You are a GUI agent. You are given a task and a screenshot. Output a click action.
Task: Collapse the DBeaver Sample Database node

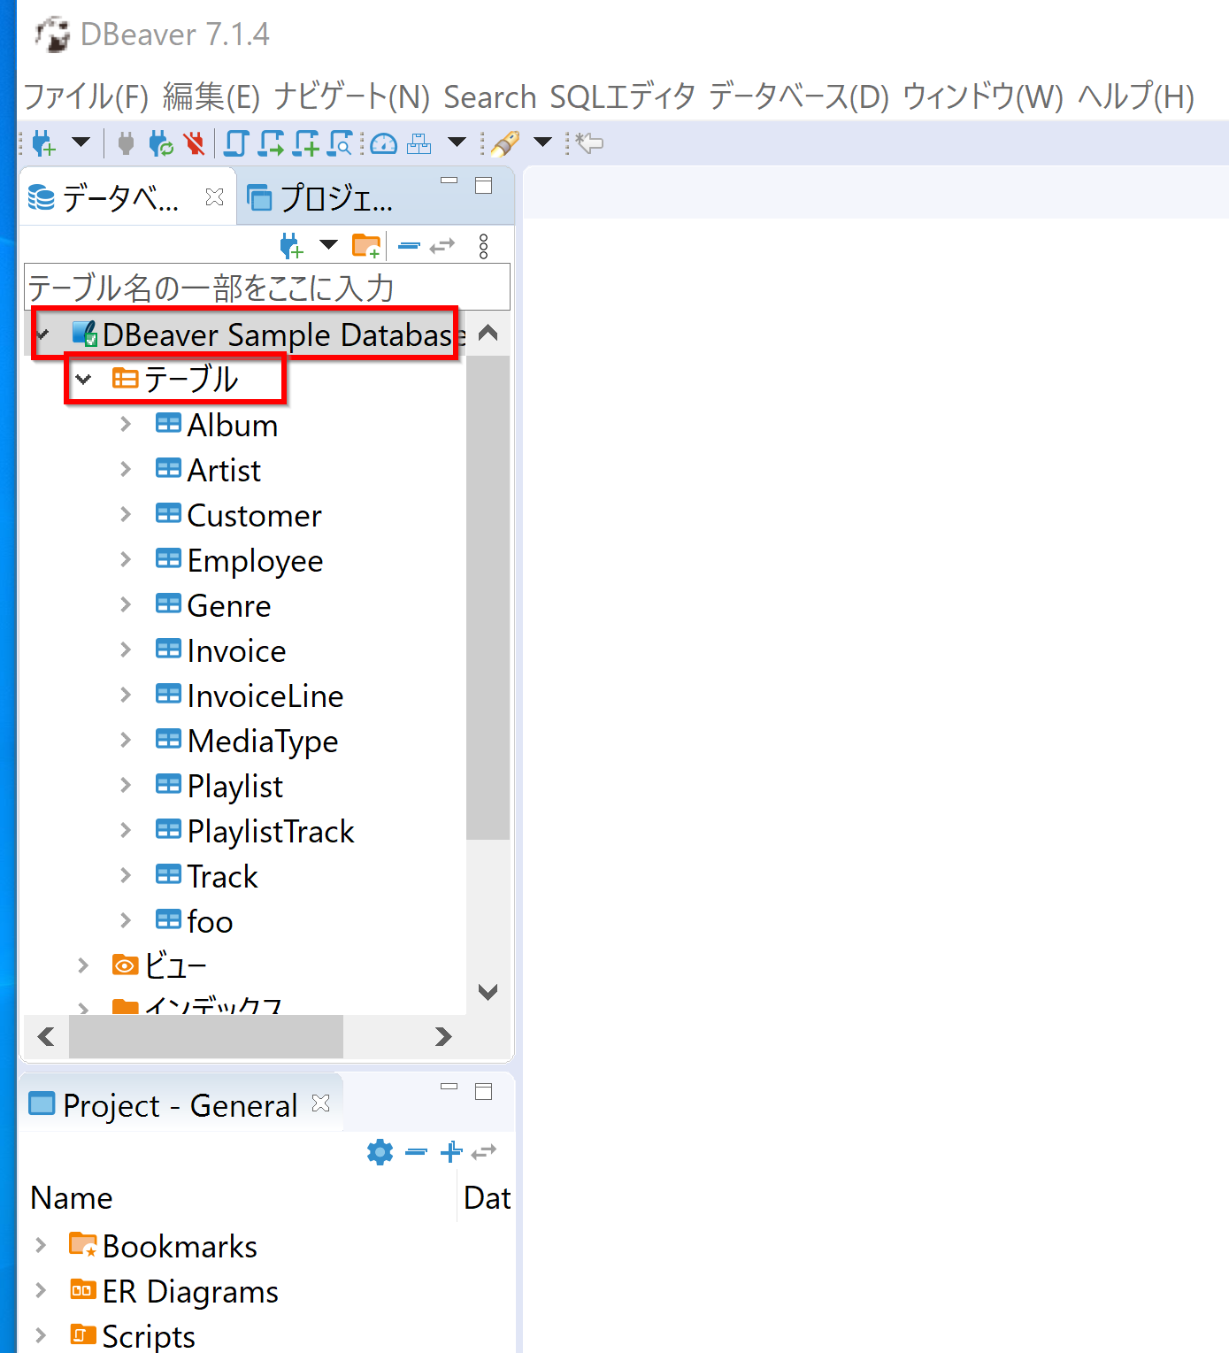click(x=43, y=334)
